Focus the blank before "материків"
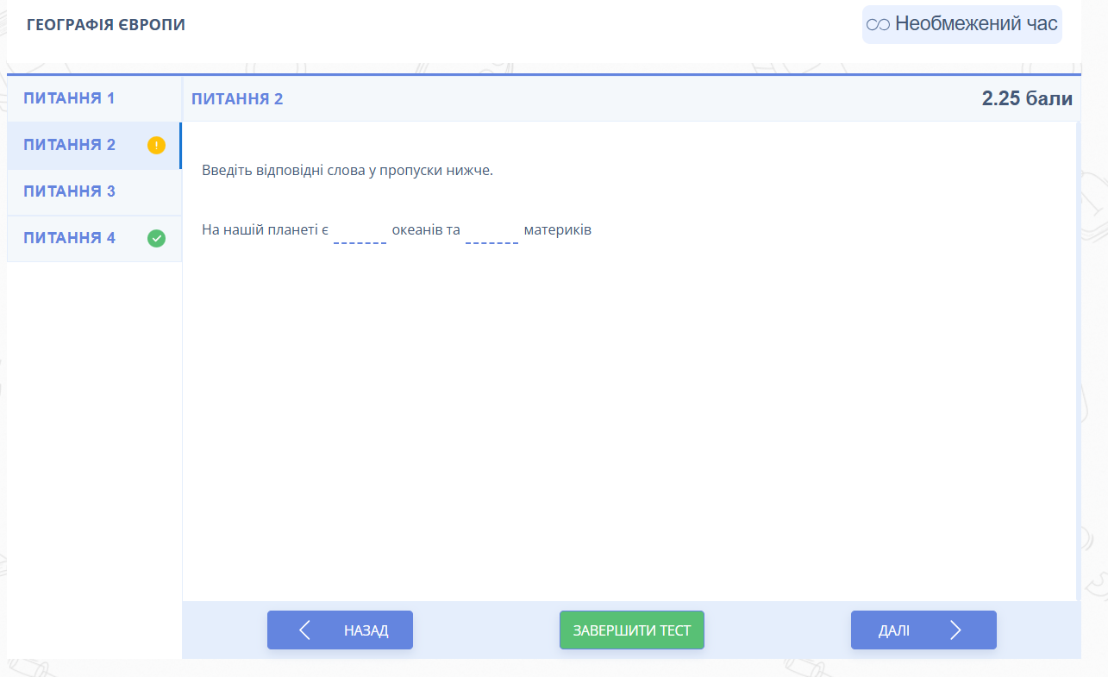This screenshot has width=1108, height=677. pos(491,231)
